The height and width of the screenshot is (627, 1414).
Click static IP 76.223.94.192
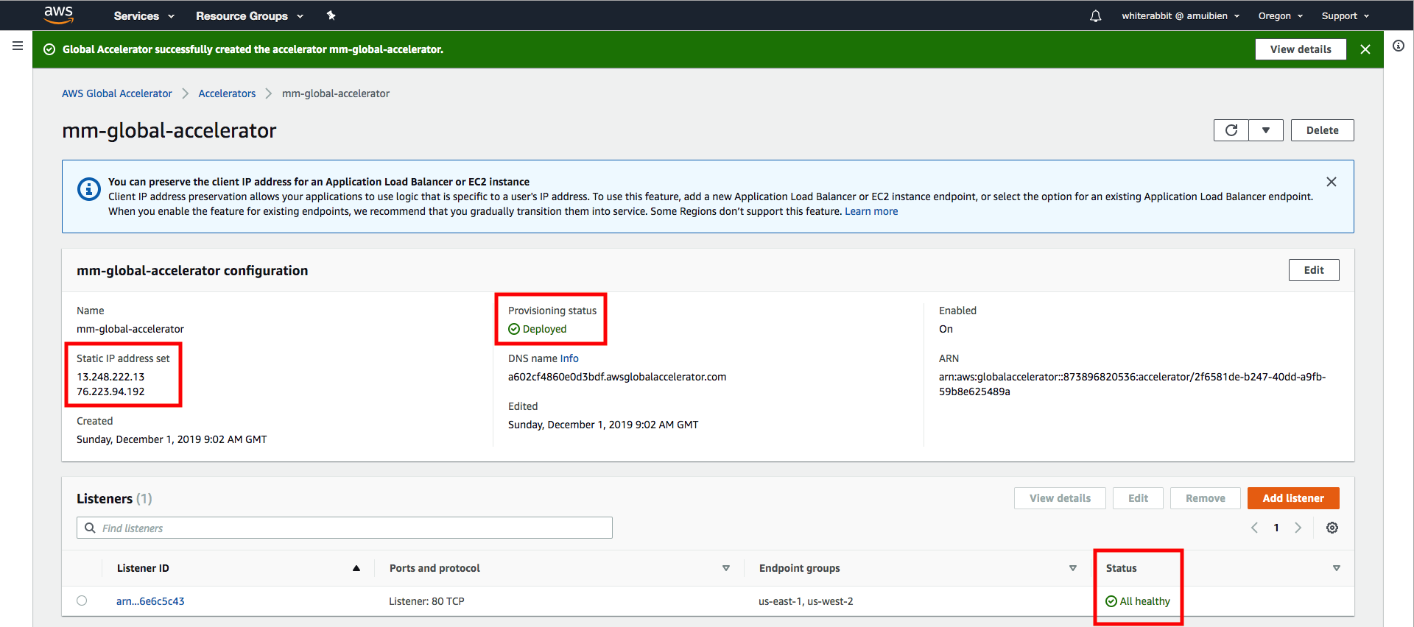point(110,392)
